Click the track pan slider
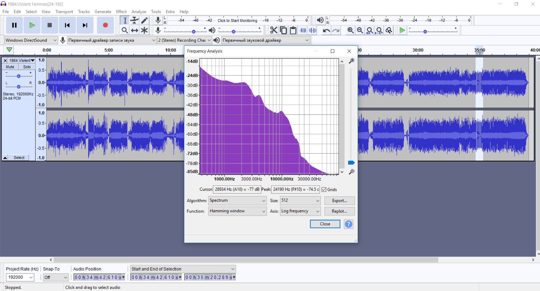540x291 pixels. click(19, 86)
